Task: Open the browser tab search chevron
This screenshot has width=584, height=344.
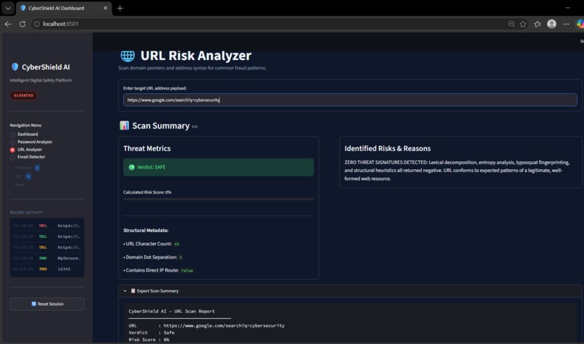Action: (8, 8)
